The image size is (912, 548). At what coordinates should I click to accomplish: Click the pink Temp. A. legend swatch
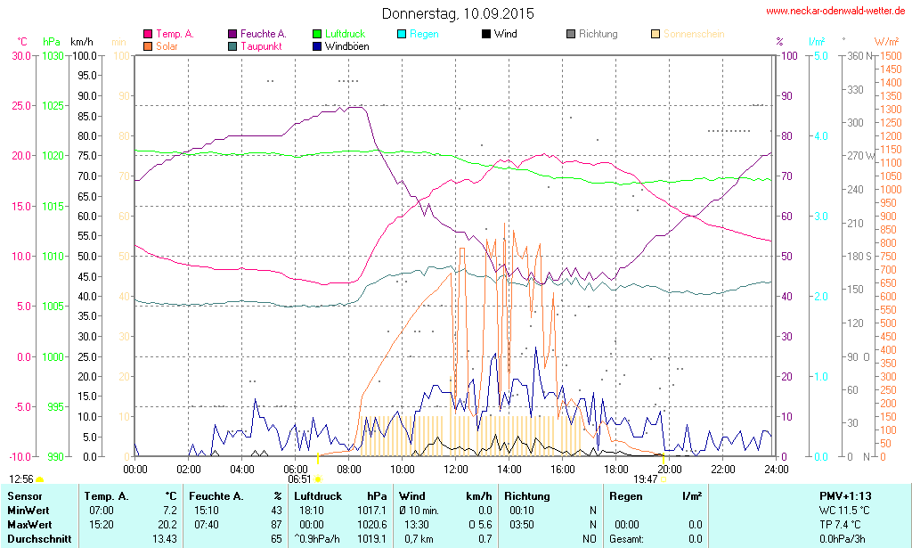click(x=148, y=35)
